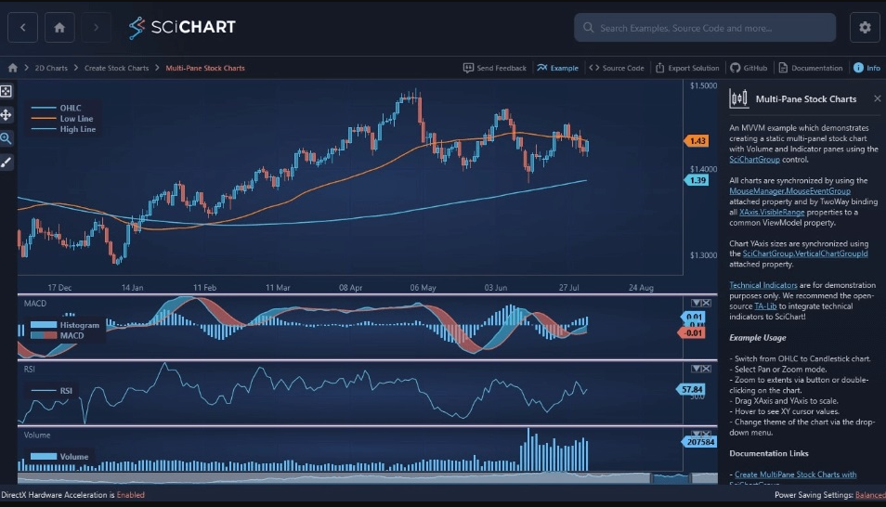Screen dimensions: 886x507
Task: Click the Volume legend entry
Action: pyautogui.click(x=59, y=456)
